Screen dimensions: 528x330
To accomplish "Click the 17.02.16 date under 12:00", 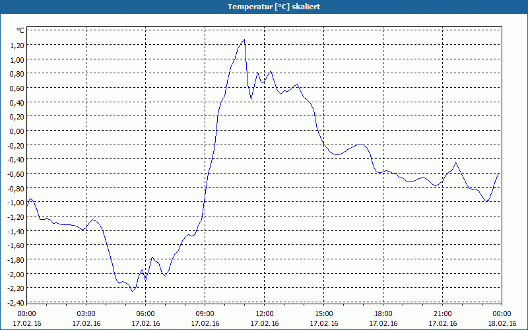I will [265, 323].
